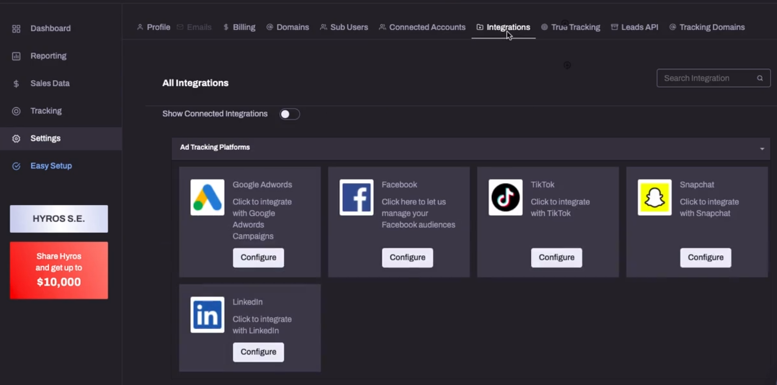
Task: Click the LinkedIn logo
Action: tap(207, 315)
